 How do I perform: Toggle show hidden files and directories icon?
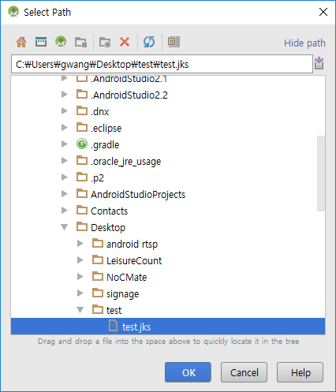point(174,42)
